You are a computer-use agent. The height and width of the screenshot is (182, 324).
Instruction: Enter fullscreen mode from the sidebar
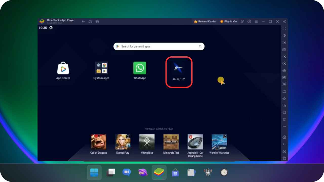[284, 28]
